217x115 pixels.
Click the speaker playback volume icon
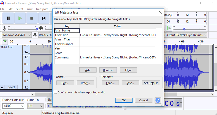41,28
